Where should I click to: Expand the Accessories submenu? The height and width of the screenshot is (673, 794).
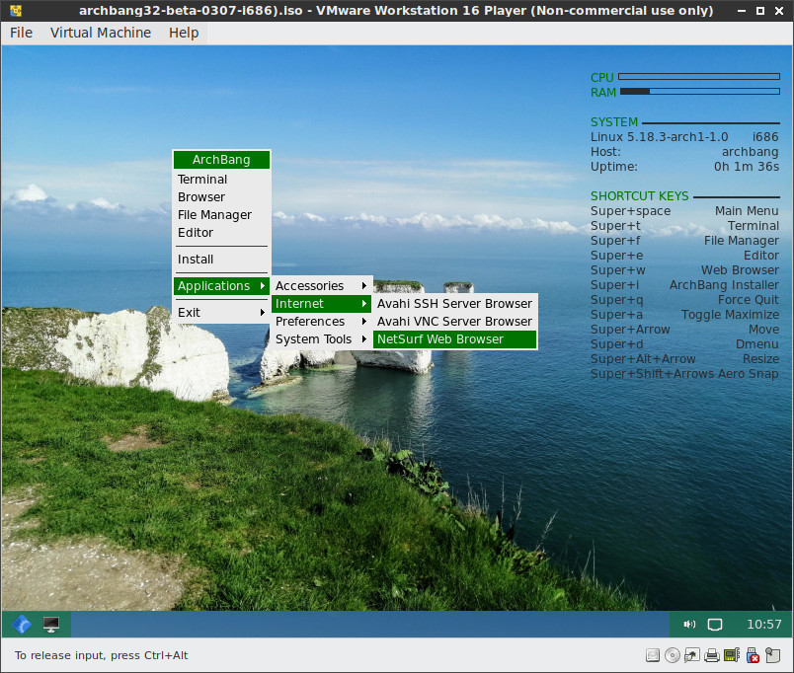[321, 286]
